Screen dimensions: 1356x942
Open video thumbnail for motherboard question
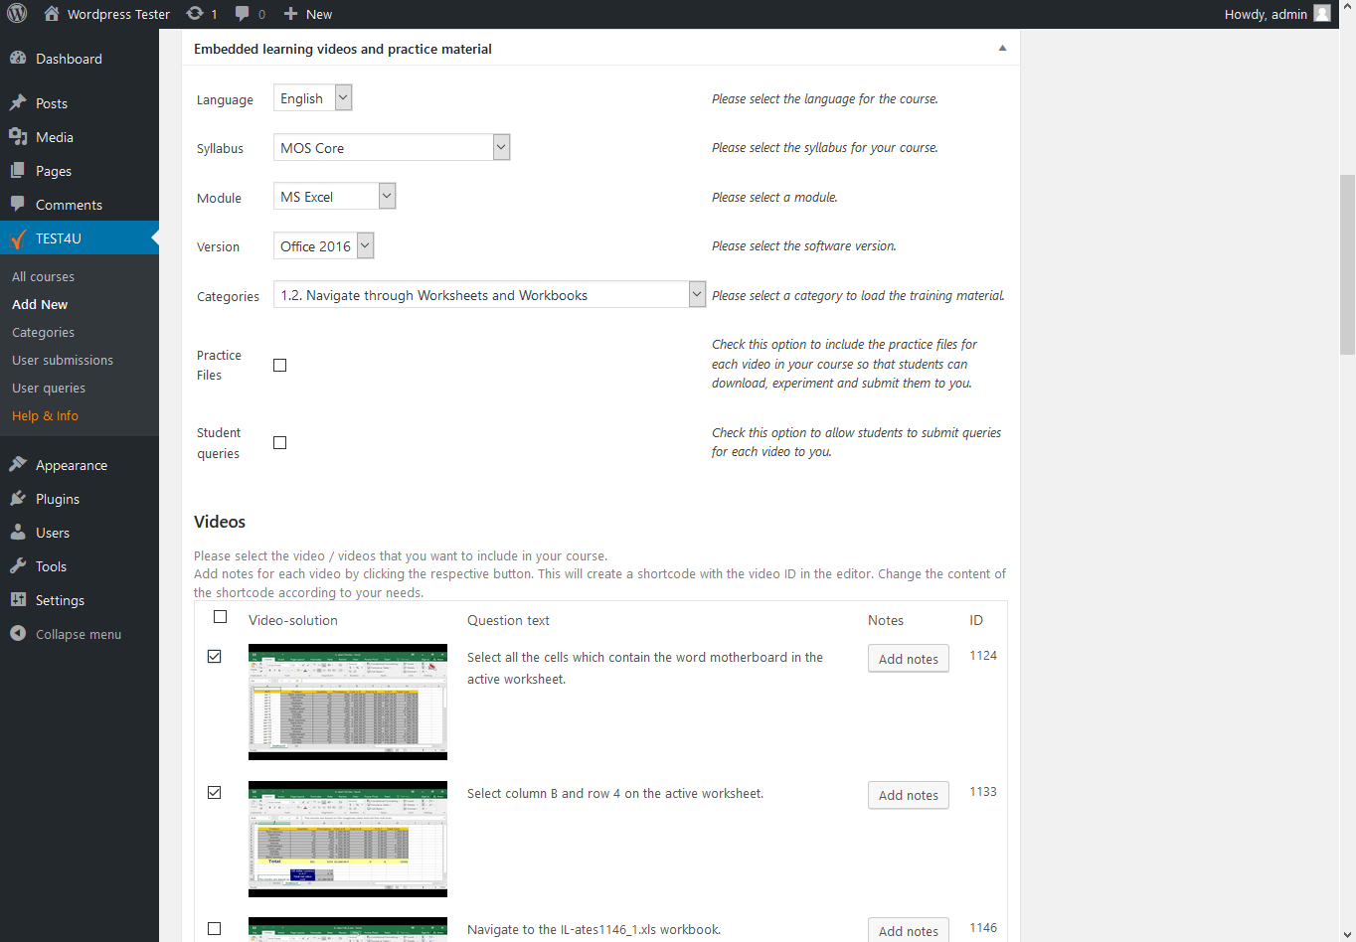pyautogui.click(x=348, y=702)
